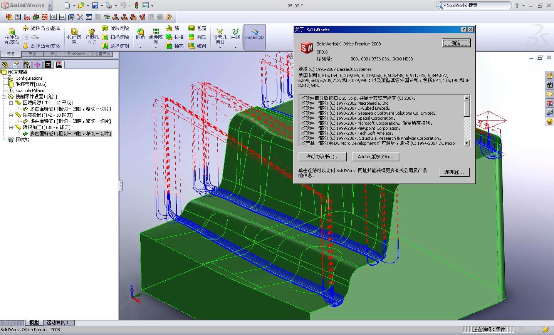Select 放样凸台/基体 loft boss tool

pyautogui.click(x=41, y=46)
